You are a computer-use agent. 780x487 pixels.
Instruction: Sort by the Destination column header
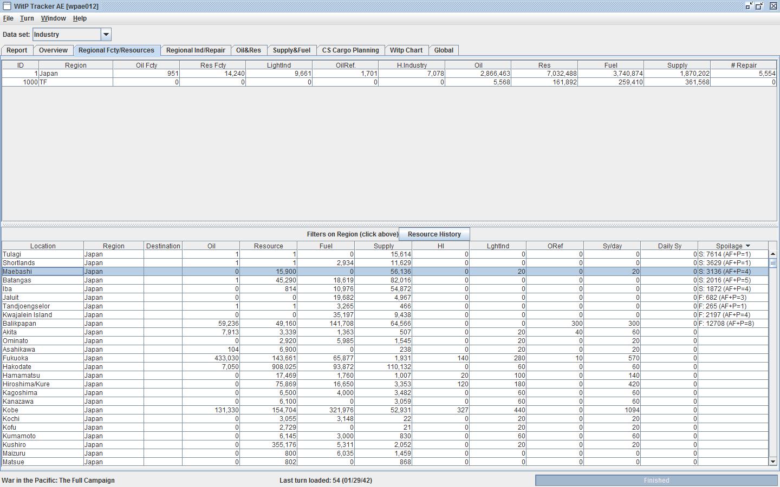click(x=163, y=246)
